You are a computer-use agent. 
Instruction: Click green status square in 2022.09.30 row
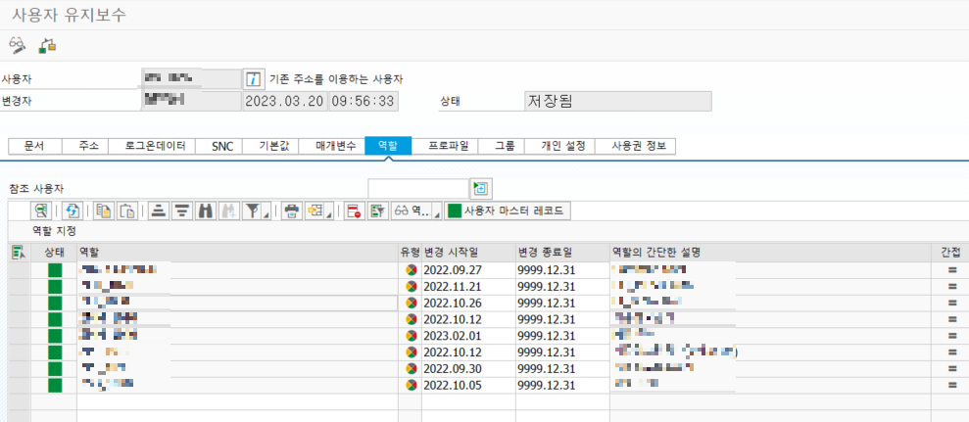(55, 369)
